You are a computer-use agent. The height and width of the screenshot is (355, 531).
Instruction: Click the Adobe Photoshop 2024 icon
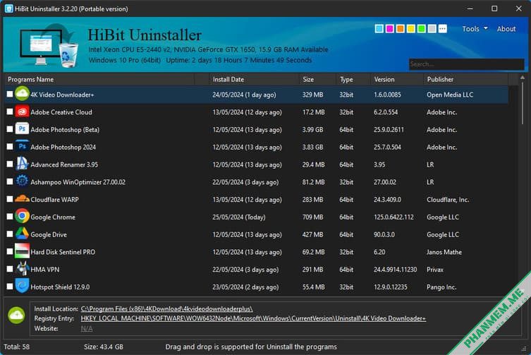22,147
